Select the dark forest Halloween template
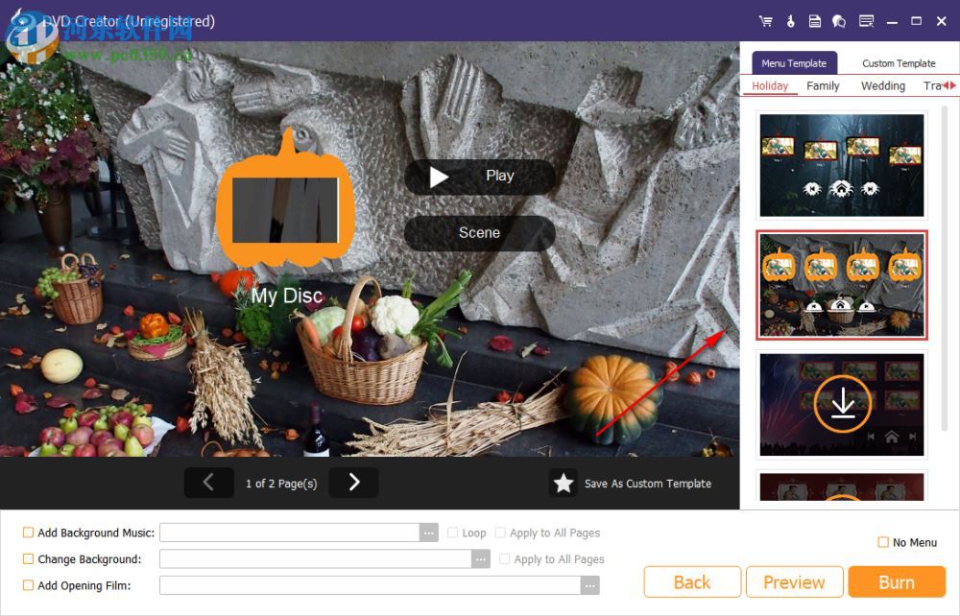Image resolution: width=960 pixels, height=616 pixels. (842, 165)
